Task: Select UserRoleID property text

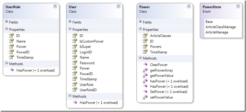Action: pos(88,90)
